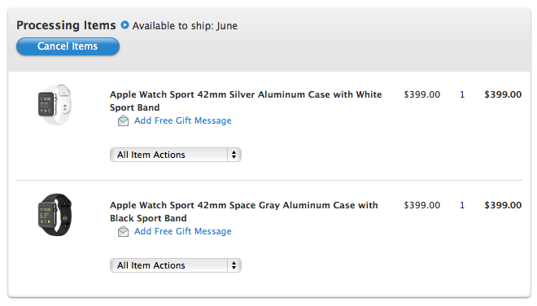
Task: Select the Silver Aluminum Case with White Sport Band title
Action: (x=246, y=101)
